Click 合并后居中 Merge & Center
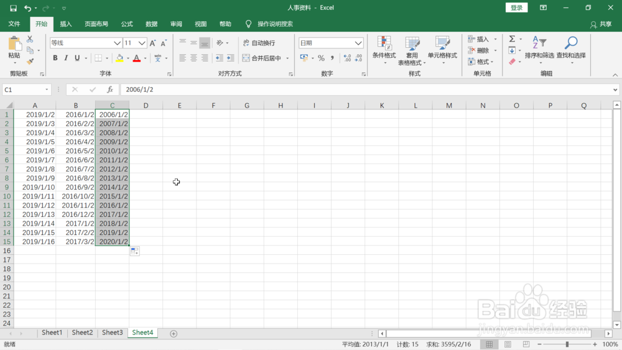Viewport: 622px width, 350px height. pos(262,58)
